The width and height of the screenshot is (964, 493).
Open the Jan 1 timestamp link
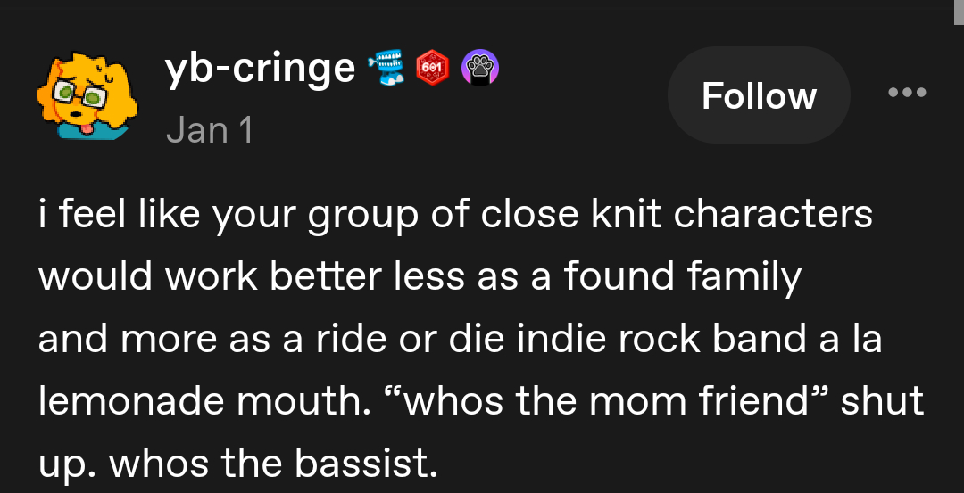click(210, 130)
